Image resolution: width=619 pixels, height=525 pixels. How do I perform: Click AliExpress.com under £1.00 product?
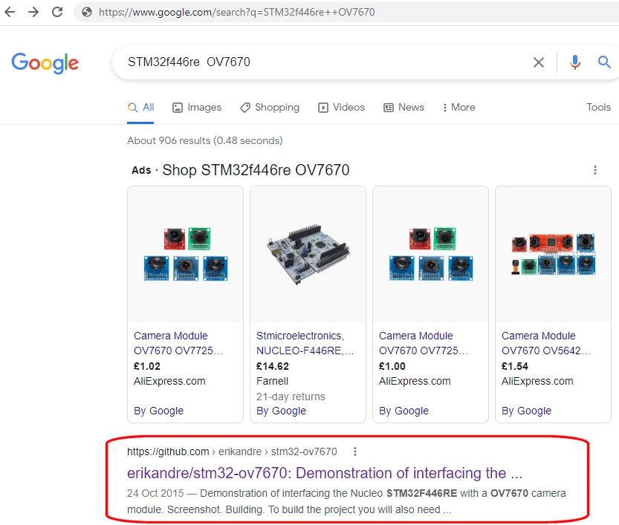(x=415, y=381)
